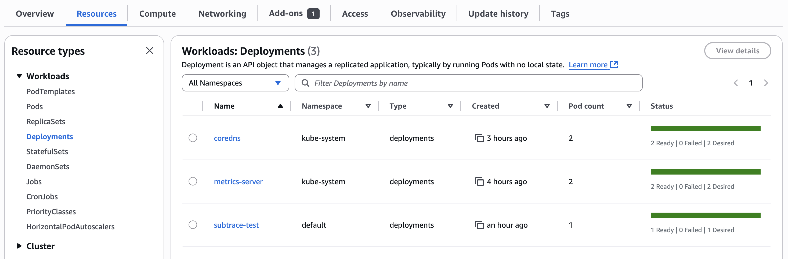Collapse the Workloads tree section
This screenshot has width=788, height=259.
19,76
